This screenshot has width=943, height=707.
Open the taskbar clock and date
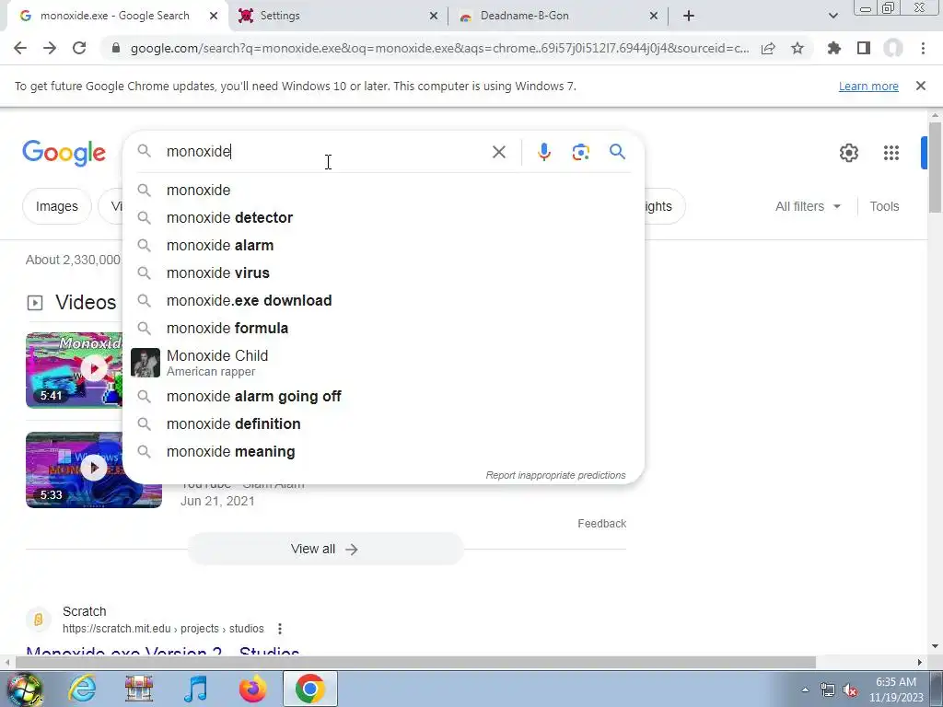tap(896, 690)
